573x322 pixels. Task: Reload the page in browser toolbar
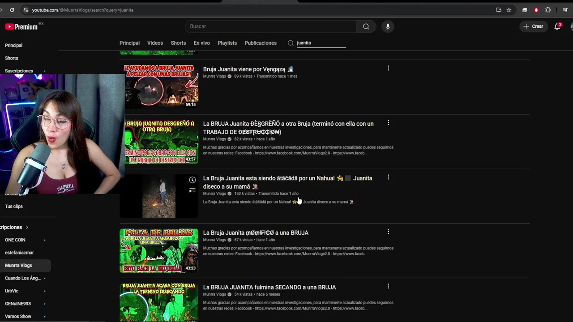[x=12, y=10]
